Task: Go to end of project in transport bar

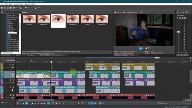Action: pos(38,103)
